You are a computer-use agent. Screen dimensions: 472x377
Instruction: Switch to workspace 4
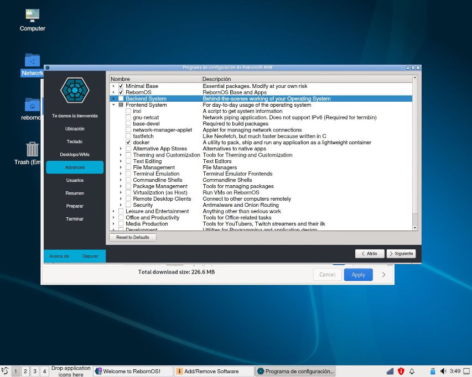(x=45, y=371)
